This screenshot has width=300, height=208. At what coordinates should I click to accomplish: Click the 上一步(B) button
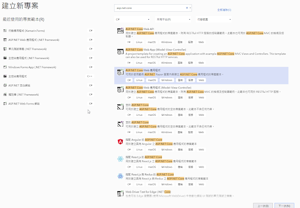pyautogui.click(x=263, y=206)
